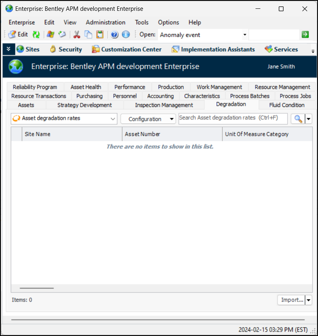Switch to Inspection Management tab
318x336 pixels.
[x=164, y=105]
